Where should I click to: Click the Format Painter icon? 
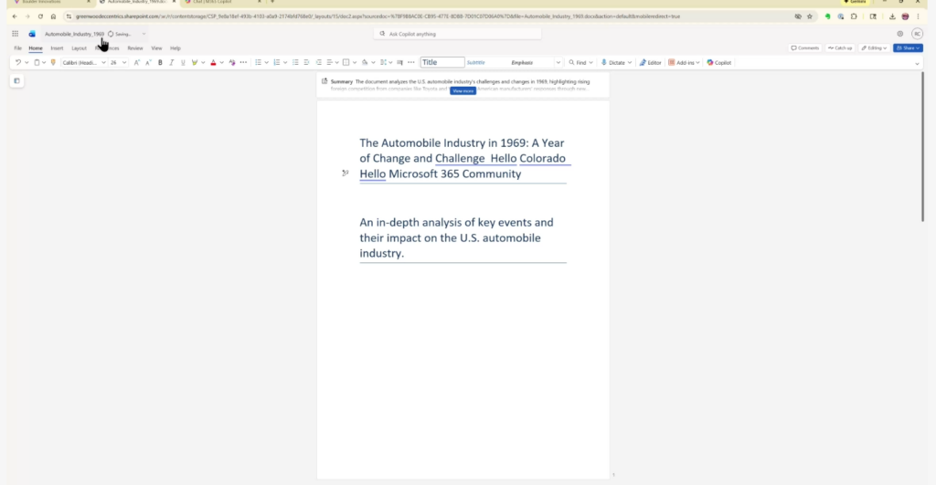point(53,63)
